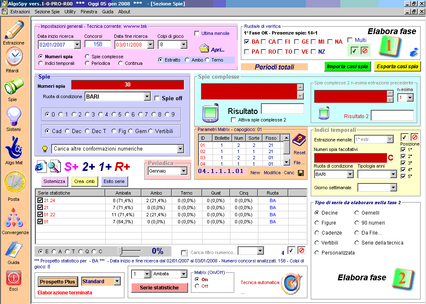Select the Spie flashlight icon
Screen dimensions: 426x304
pos(14,87)
